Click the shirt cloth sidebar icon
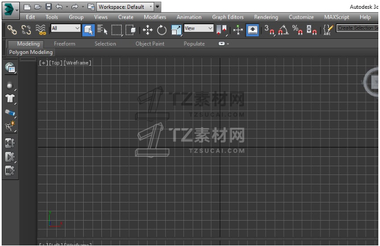The image size is (380, 246). [x=10, y=99]
